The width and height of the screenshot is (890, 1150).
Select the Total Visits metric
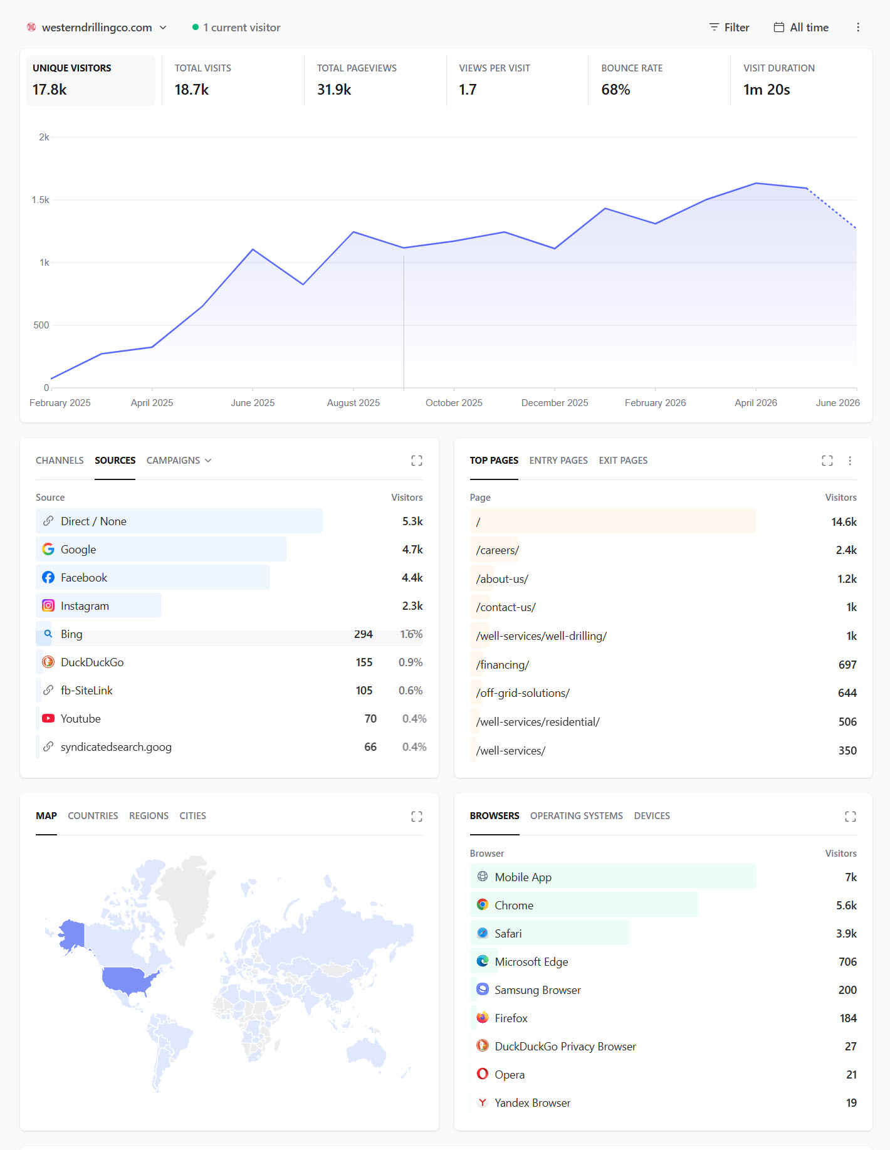(233, 80)
